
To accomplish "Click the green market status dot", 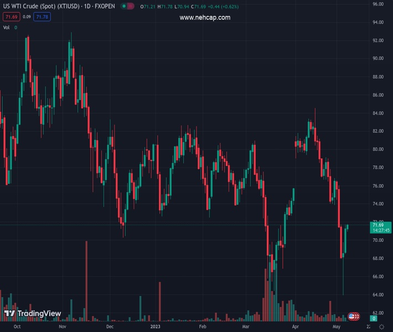I will point(124,6).
